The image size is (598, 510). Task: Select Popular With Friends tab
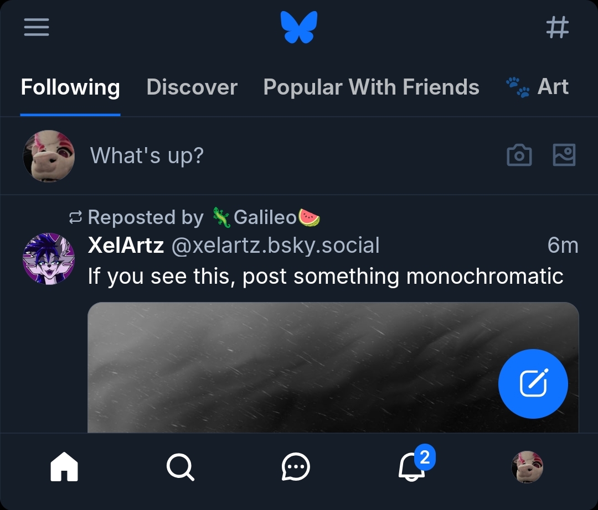coord(371,87)
